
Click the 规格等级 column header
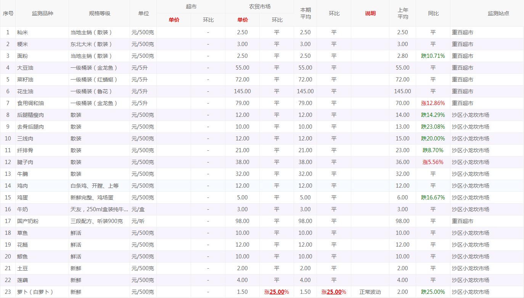click(100, 13)
